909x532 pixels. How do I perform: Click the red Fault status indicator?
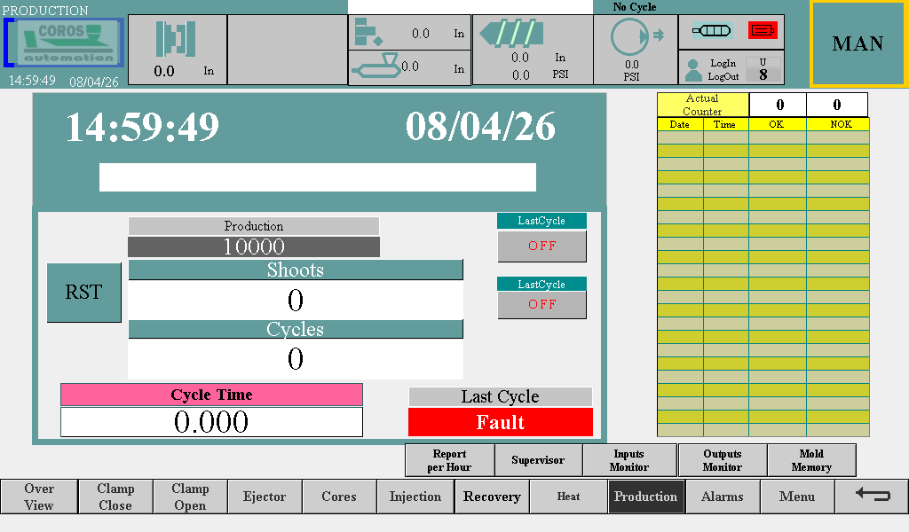[x=500, y=423]
